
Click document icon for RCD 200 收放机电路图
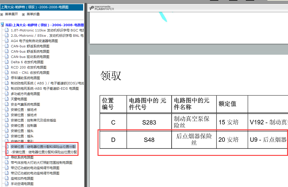coord(7,67)
